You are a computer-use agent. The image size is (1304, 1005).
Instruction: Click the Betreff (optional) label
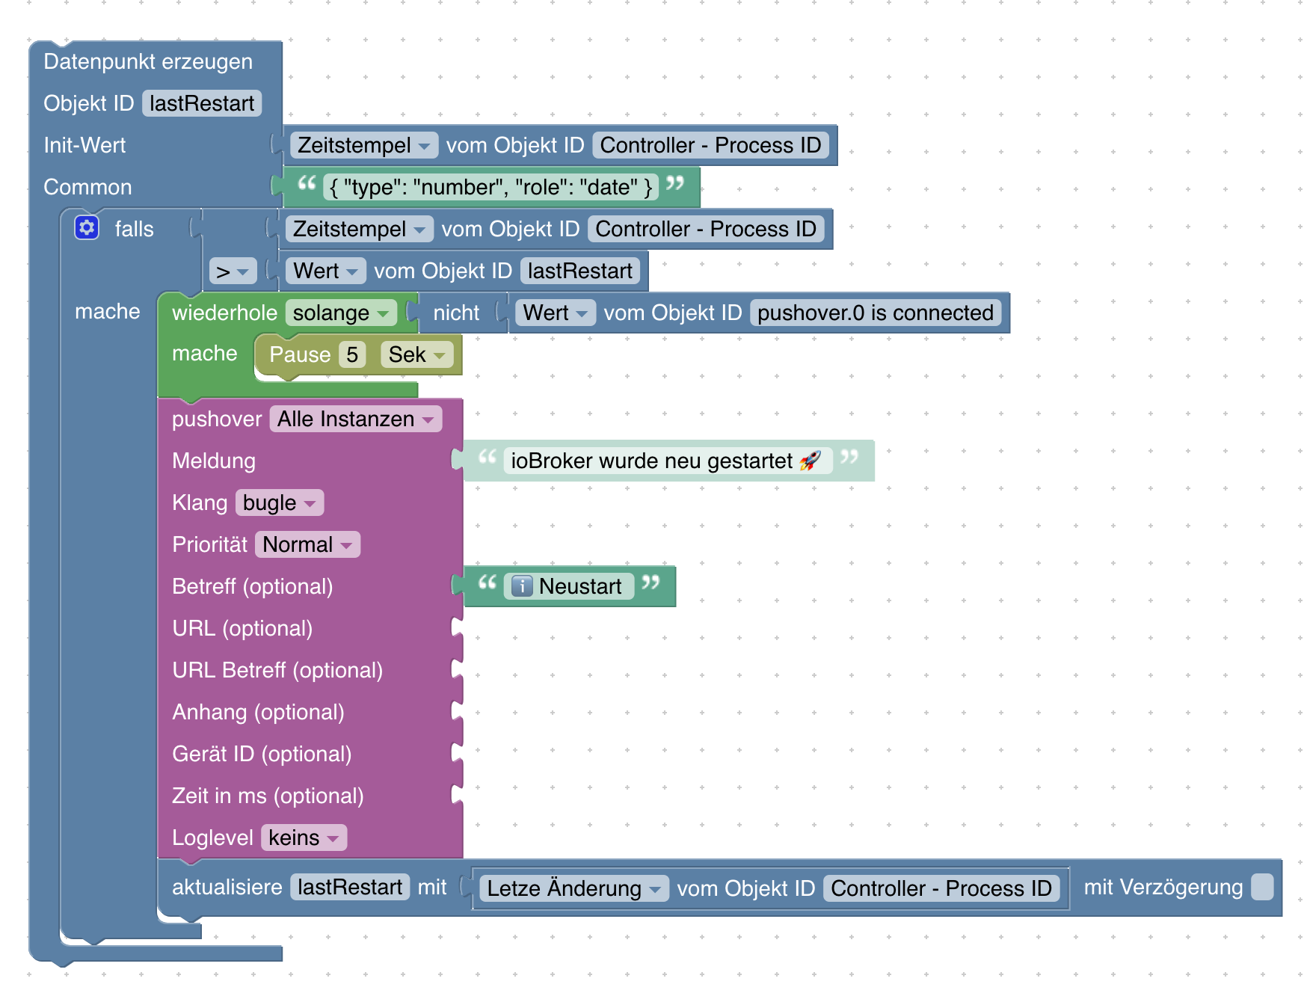(253, 586)
